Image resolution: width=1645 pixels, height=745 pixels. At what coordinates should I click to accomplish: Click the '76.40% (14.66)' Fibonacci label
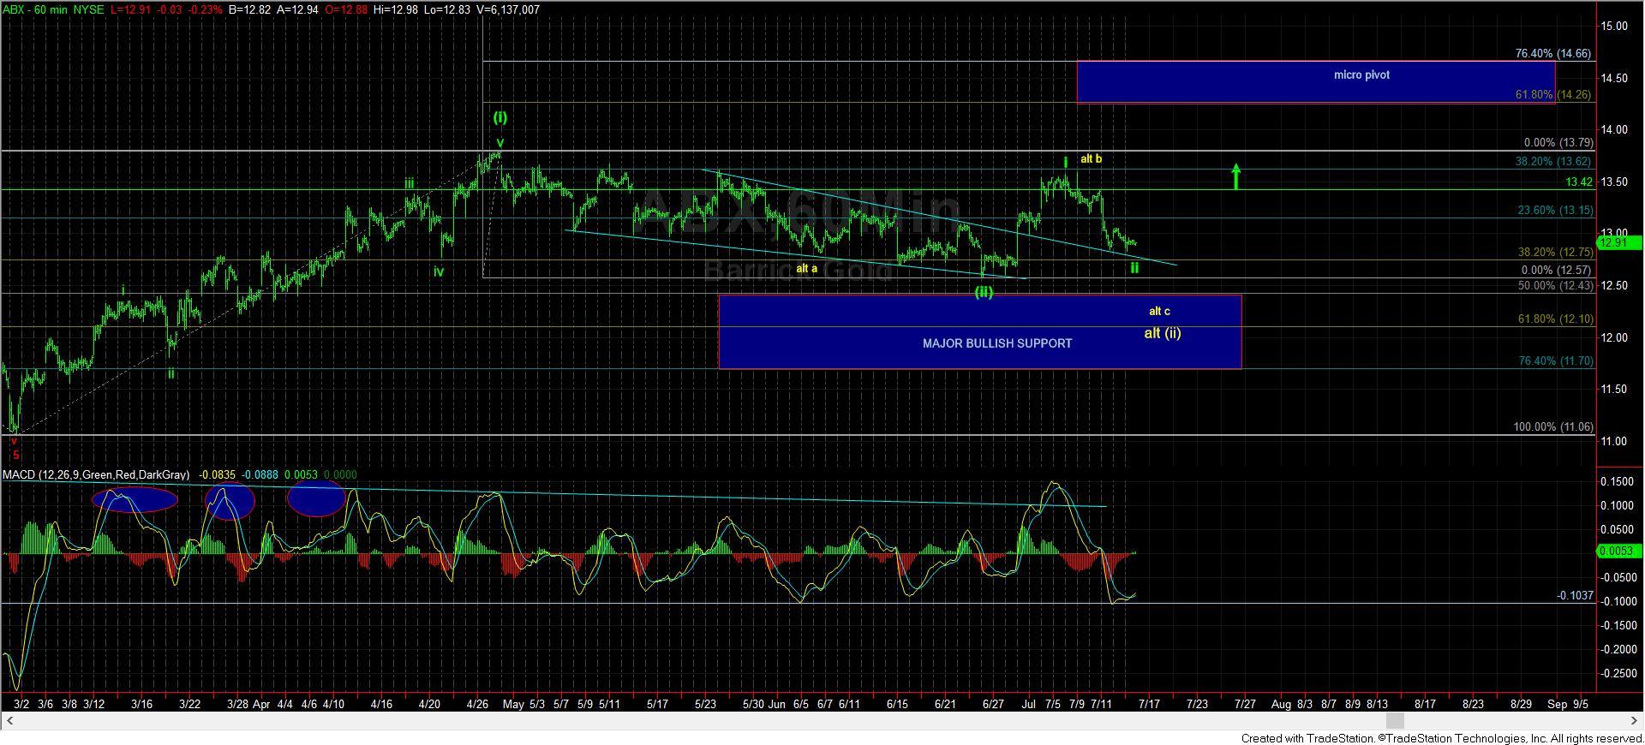pyautogui.click(x=1552, y=53)
